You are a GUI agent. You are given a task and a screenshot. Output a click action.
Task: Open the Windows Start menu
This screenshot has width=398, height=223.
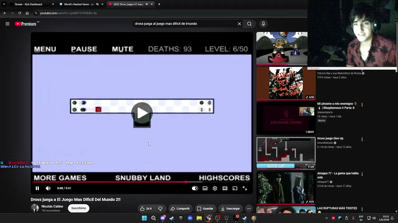[144, 218]
